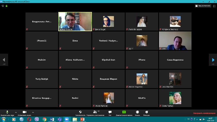The height and width of the screenshot is (122, 217).
Task: Open media player taskbar icon
Action: pyautogui.click(x=14, y=119)
